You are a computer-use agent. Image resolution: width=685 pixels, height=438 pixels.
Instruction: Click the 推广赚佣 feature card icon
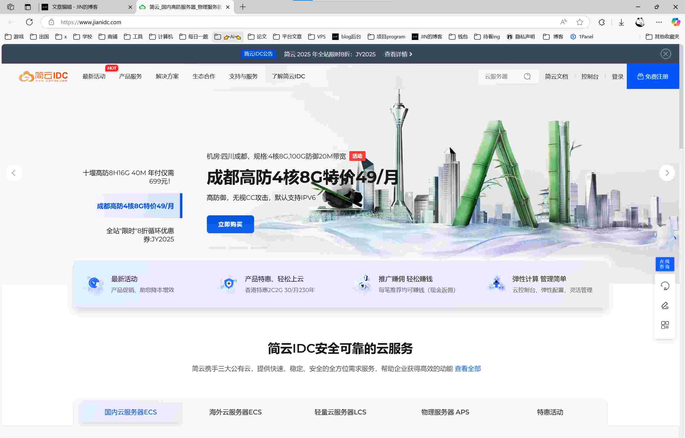click(x=363, y=284)
